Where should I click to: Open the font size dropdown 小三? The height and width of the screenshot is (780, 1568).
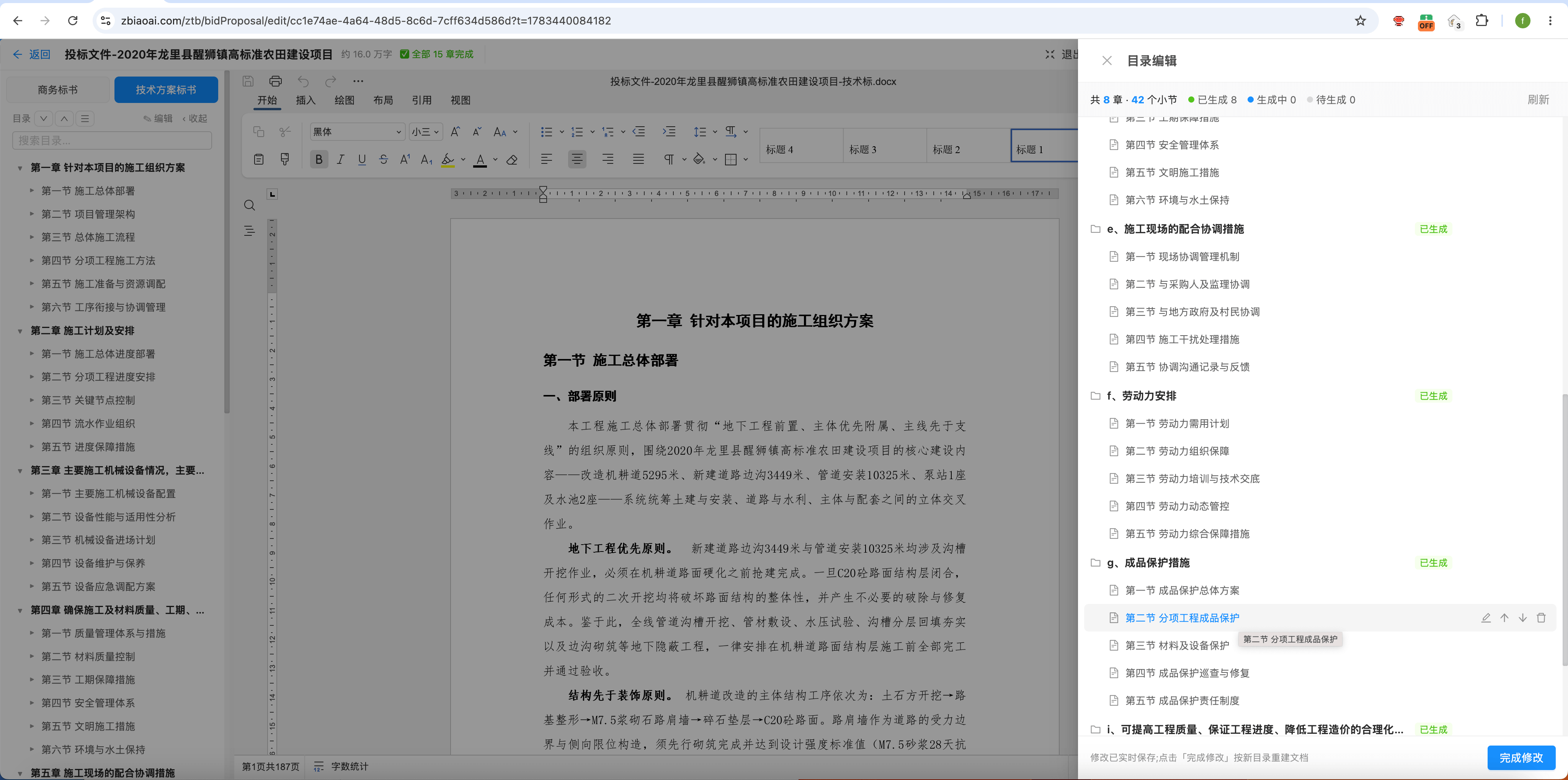(x=425, y=131)
